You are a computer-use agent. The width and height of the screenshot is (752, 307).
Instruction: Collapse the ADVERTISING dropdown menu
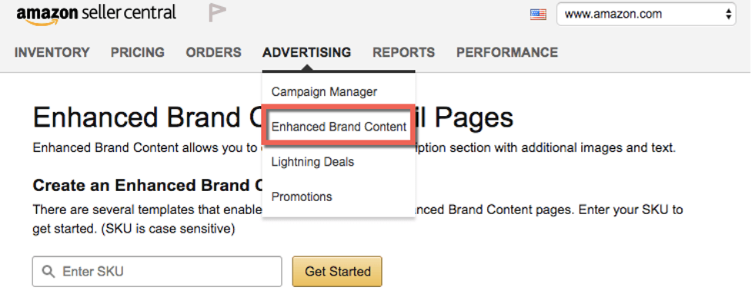306,53
